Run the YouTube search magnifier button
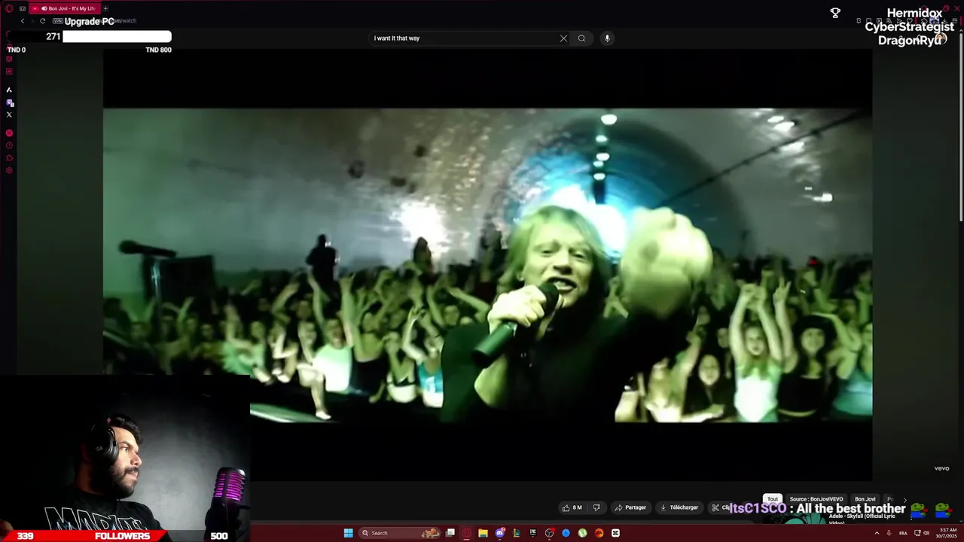Screen dimensions: 964x542 click(x=581, y=38)
